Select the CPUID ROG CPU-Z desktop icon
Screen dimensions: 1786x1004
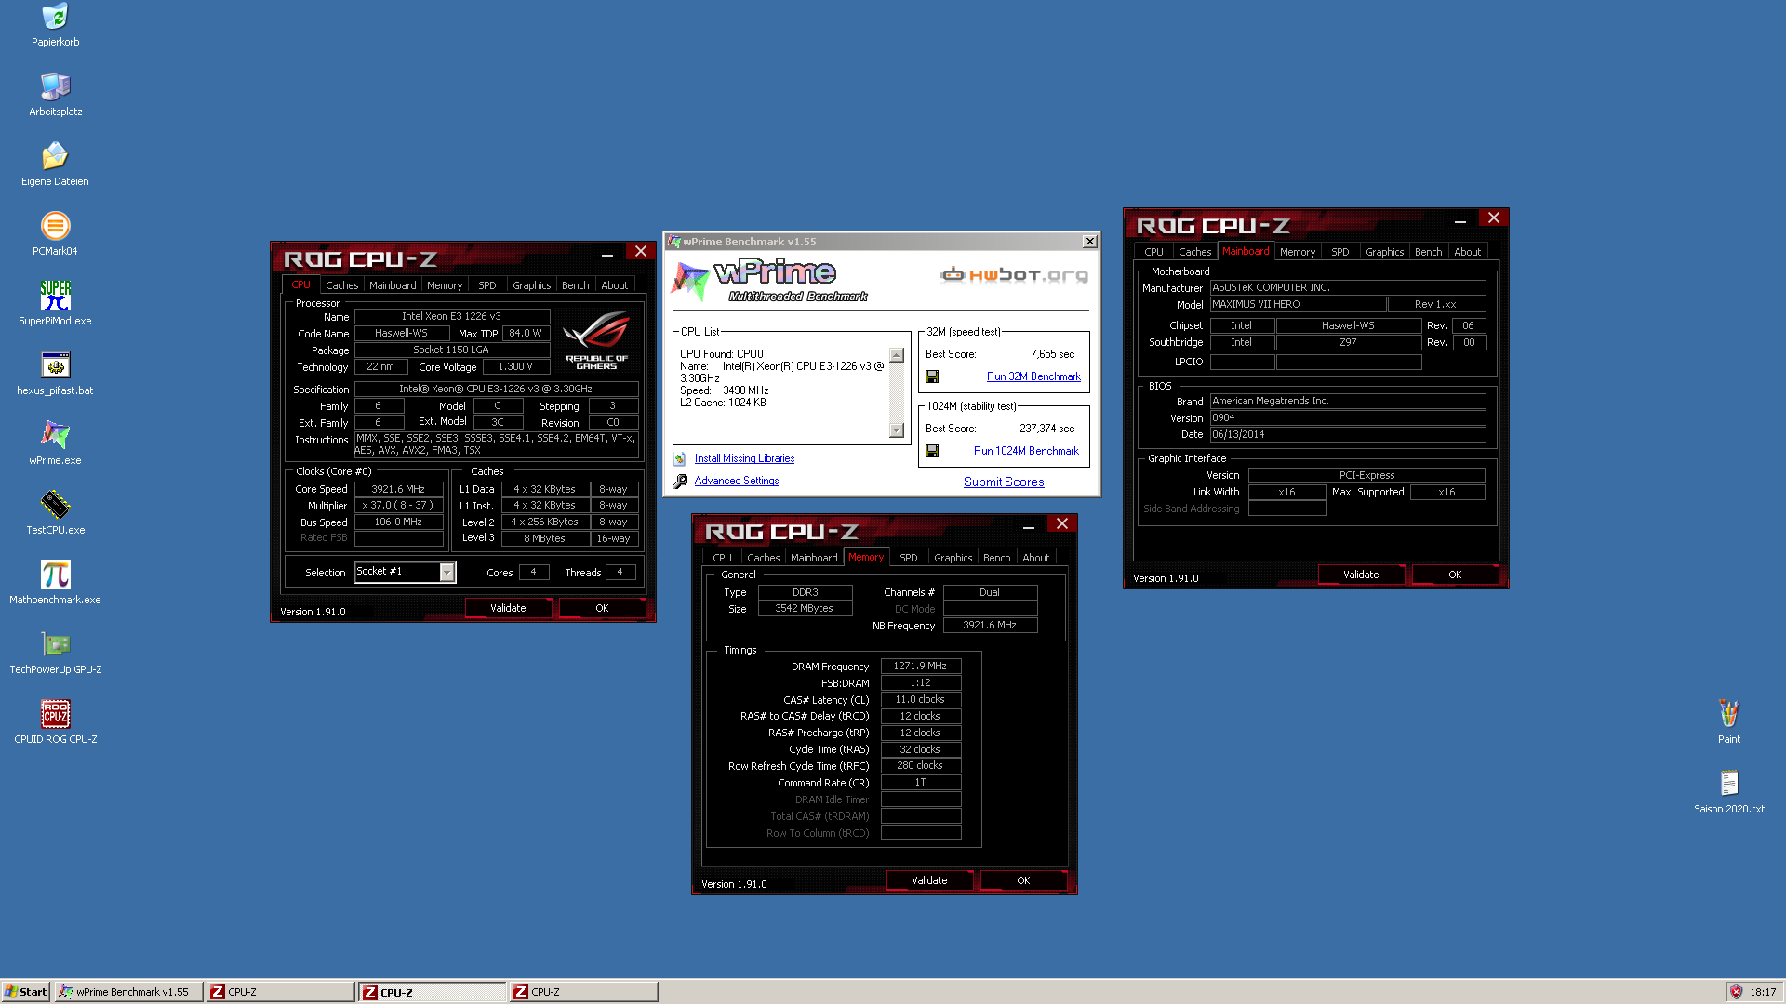[x=55, y=714]
